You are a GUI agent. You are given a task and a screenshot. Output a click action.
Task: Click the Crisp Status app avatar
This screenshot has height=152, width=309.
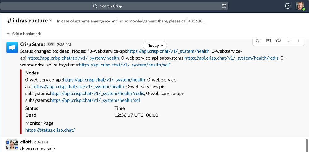click(12, 47)
